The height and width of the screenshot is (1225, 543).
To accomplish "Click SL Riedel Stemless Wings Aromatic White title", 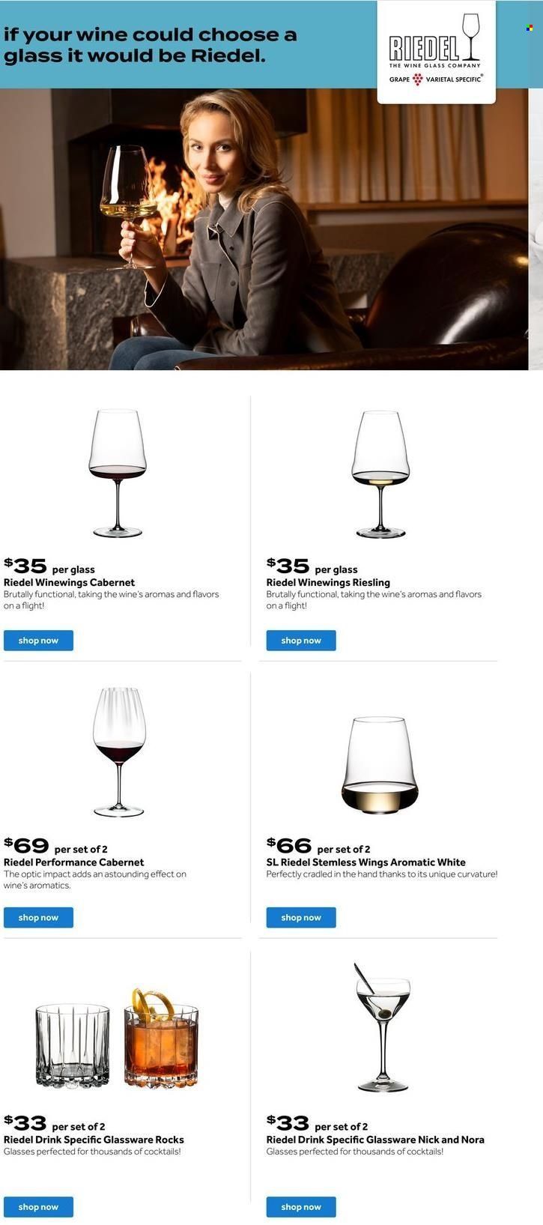I will (x=366, y=862).
